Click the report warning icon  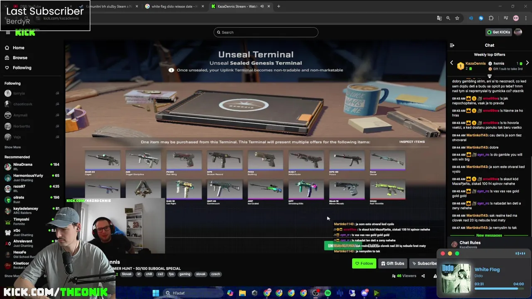click(x=435, y=276)
